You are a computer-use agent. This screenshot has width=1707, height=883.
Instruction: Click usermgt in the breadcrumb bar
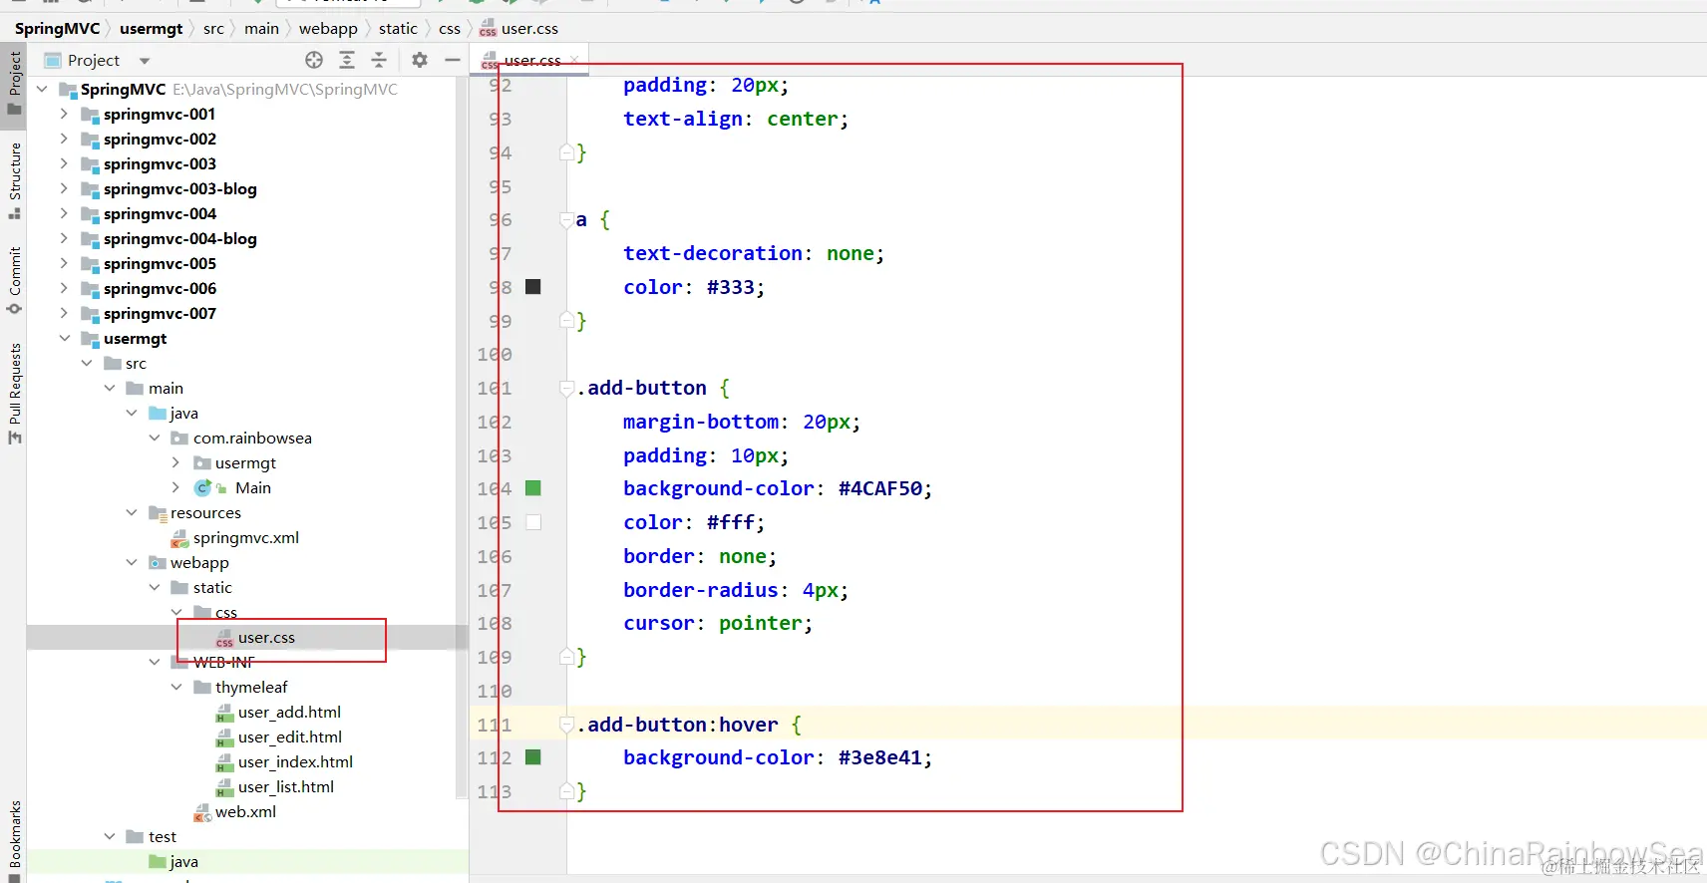tap(151, 29)
